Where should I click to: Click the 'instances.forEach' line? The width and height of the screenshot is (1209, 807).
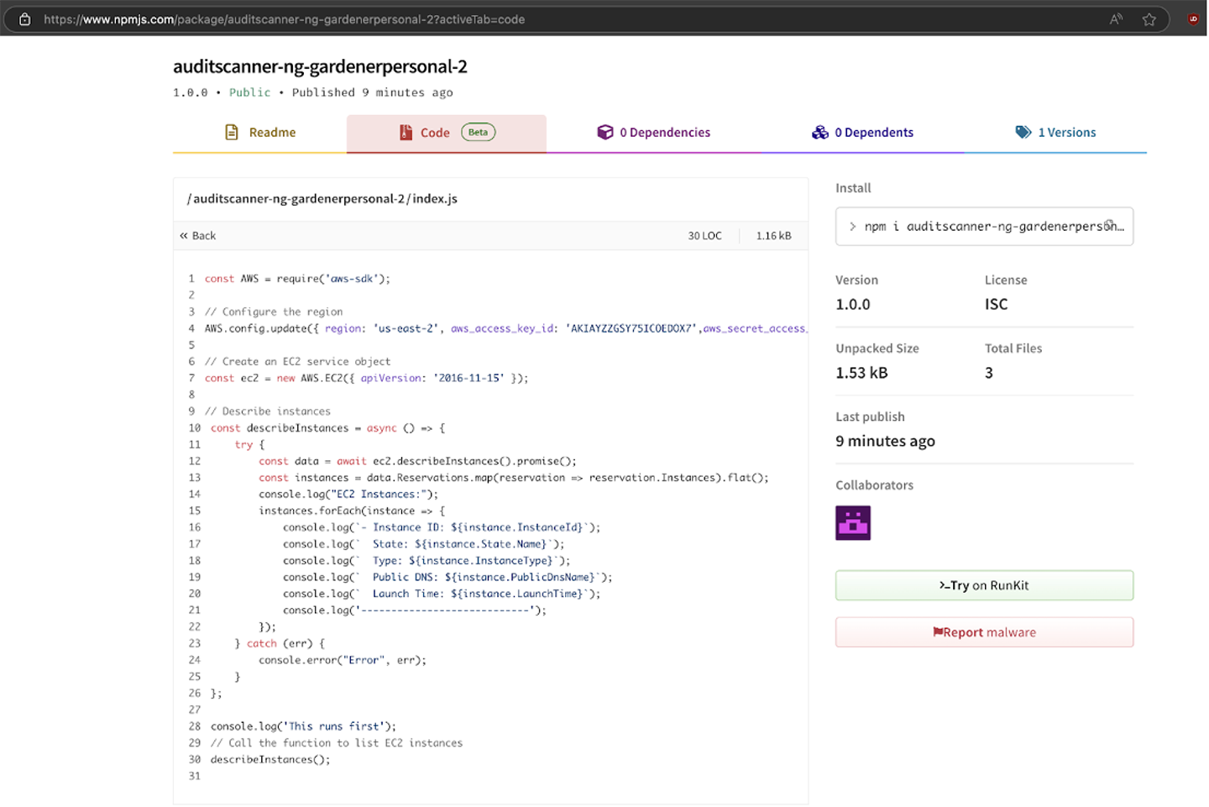[352, 511]
